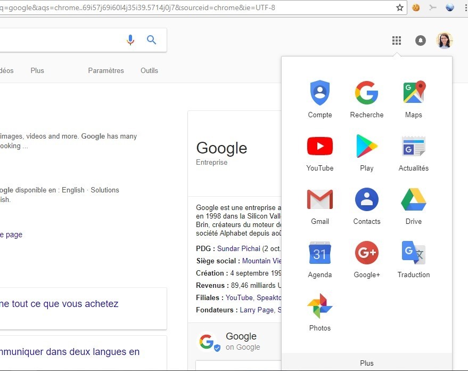Click the user profile avatar
The width and height of the screenshot is (468, 371).
pos(444,41)
